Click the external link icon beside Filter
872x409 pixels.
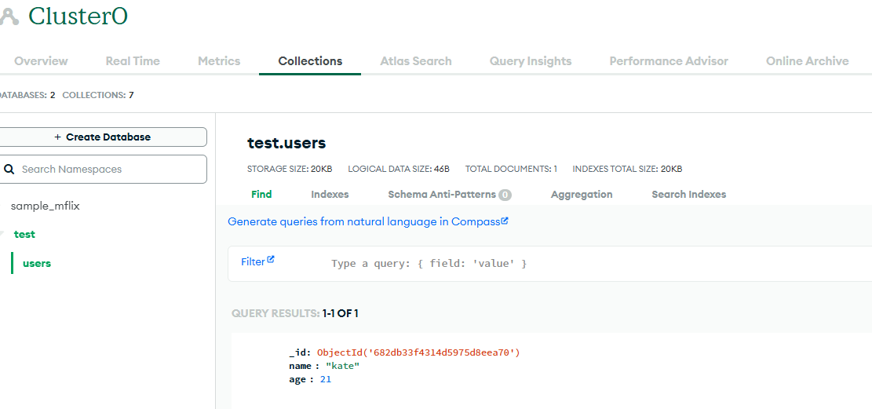point(271,259)
